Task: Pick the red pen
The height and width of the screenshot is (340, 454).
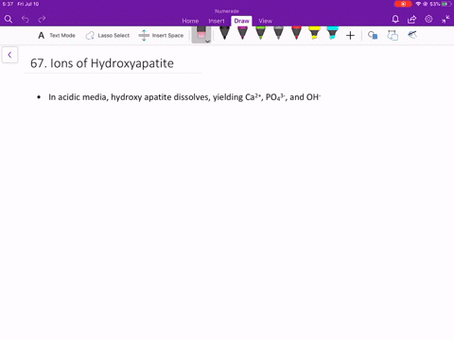Action: (296, 33)
